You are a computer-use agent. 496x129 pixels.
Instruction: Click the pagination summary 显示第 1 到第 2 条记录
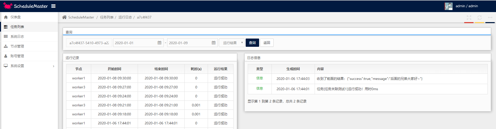277,101
